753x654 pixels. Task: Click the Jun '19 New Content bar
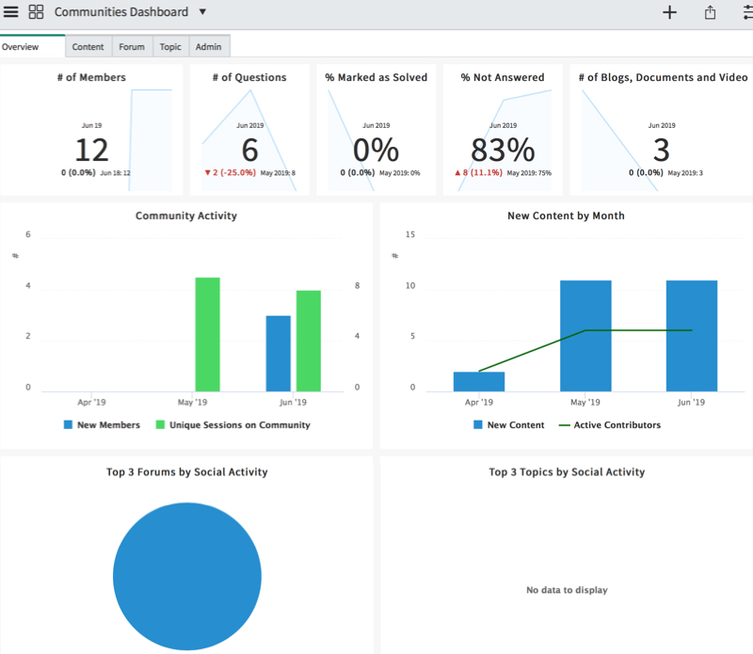(x=692, y=336)
